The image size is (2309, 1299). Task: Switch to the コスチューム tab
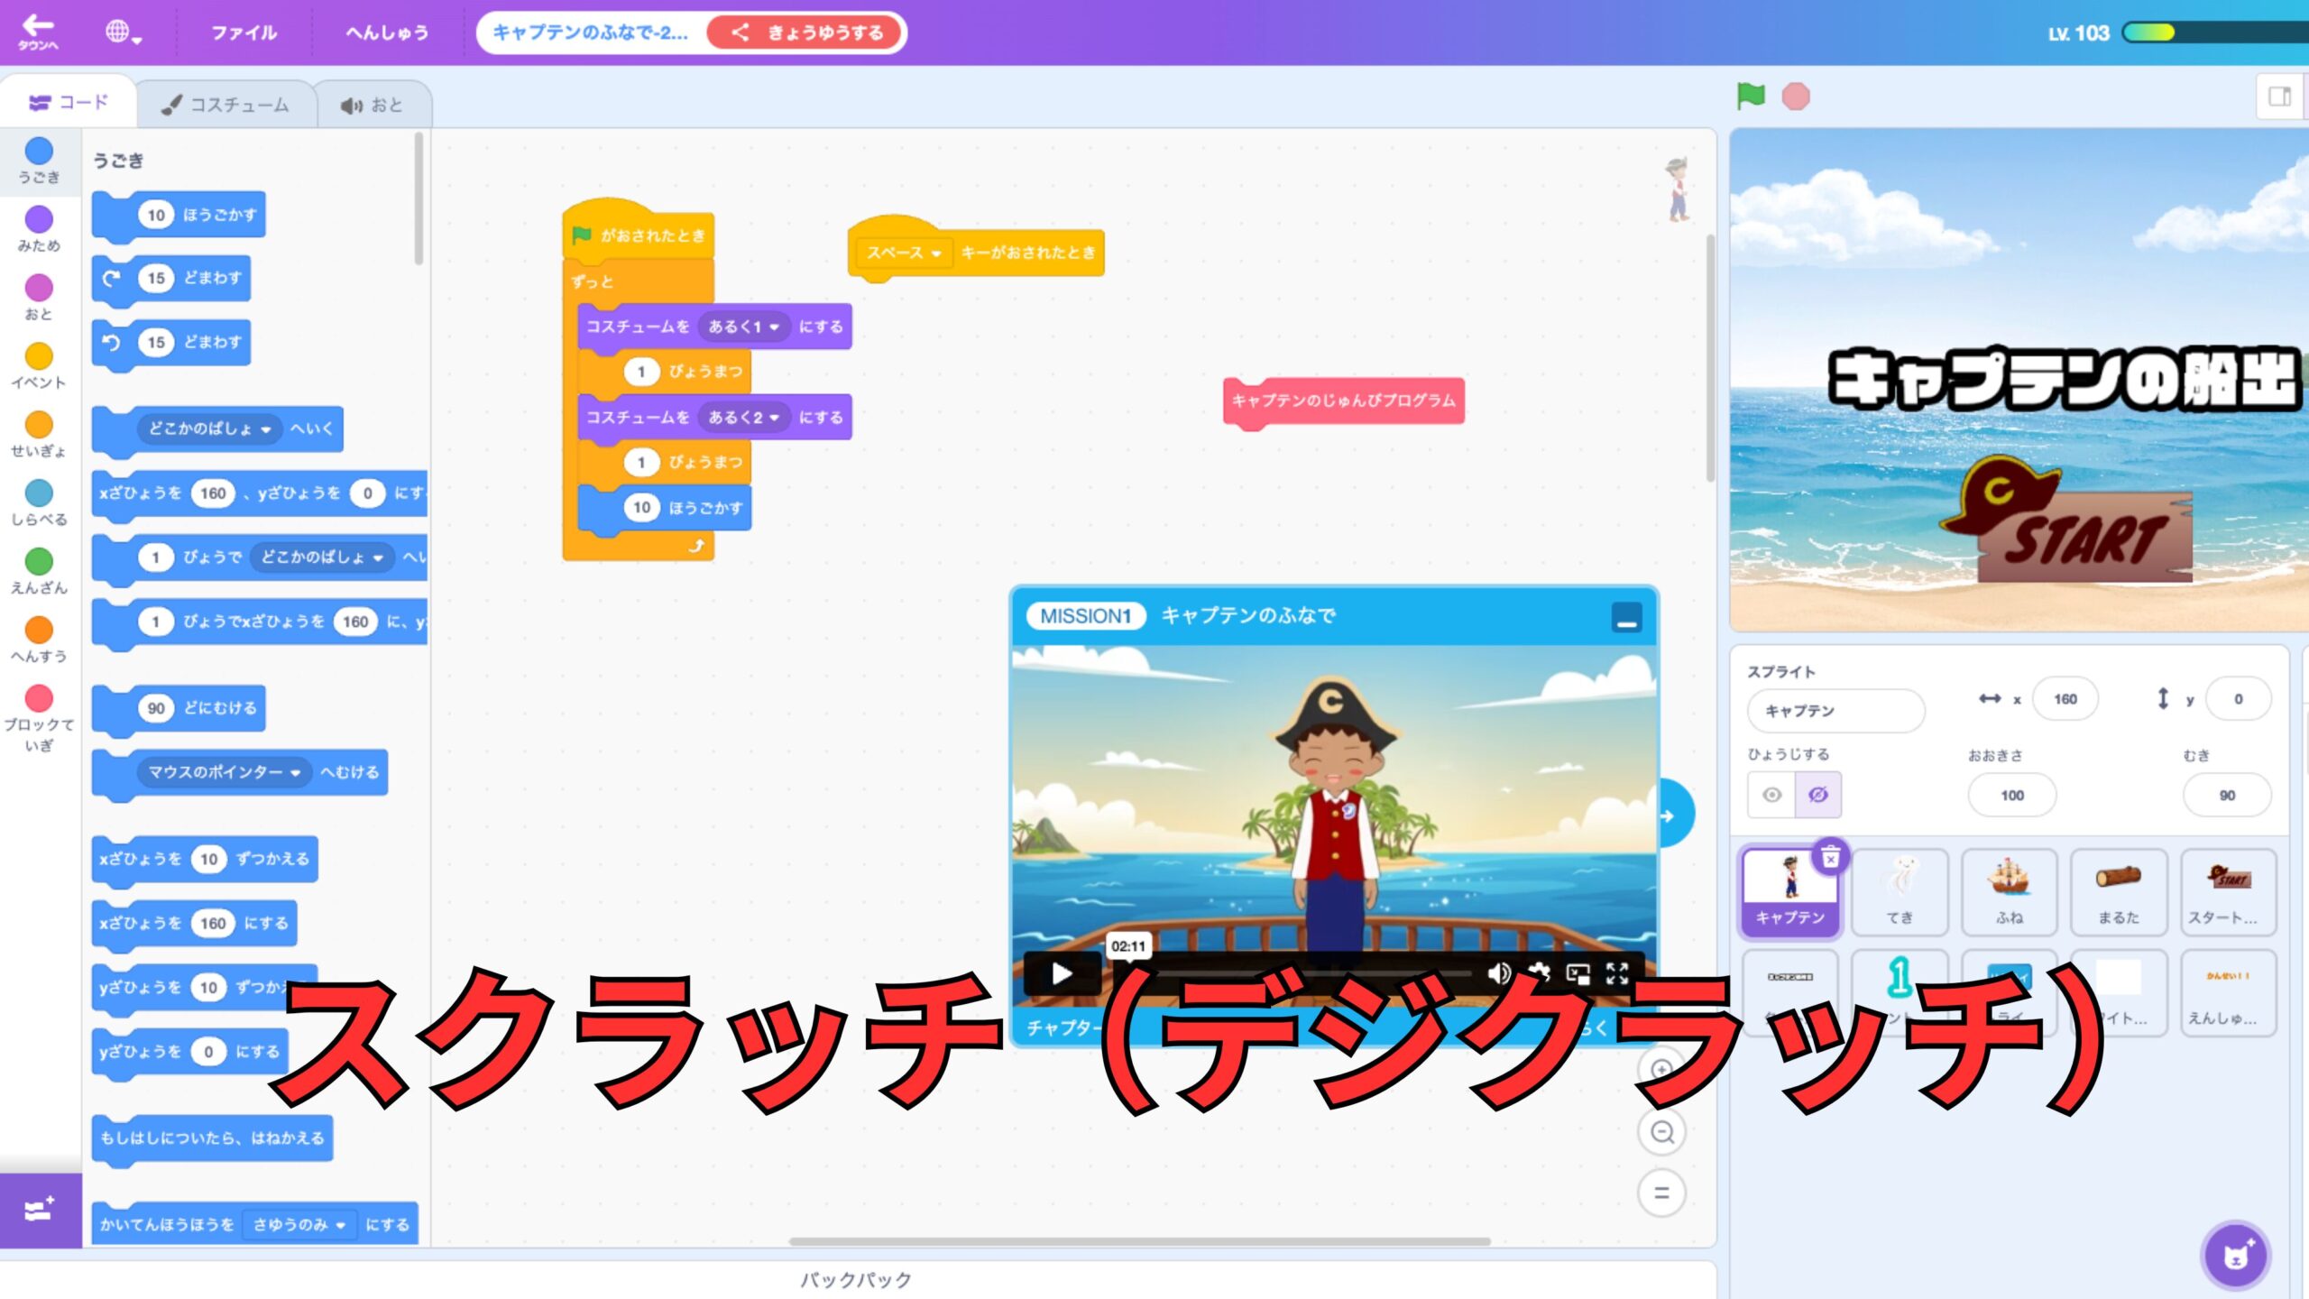click(225, 104)
